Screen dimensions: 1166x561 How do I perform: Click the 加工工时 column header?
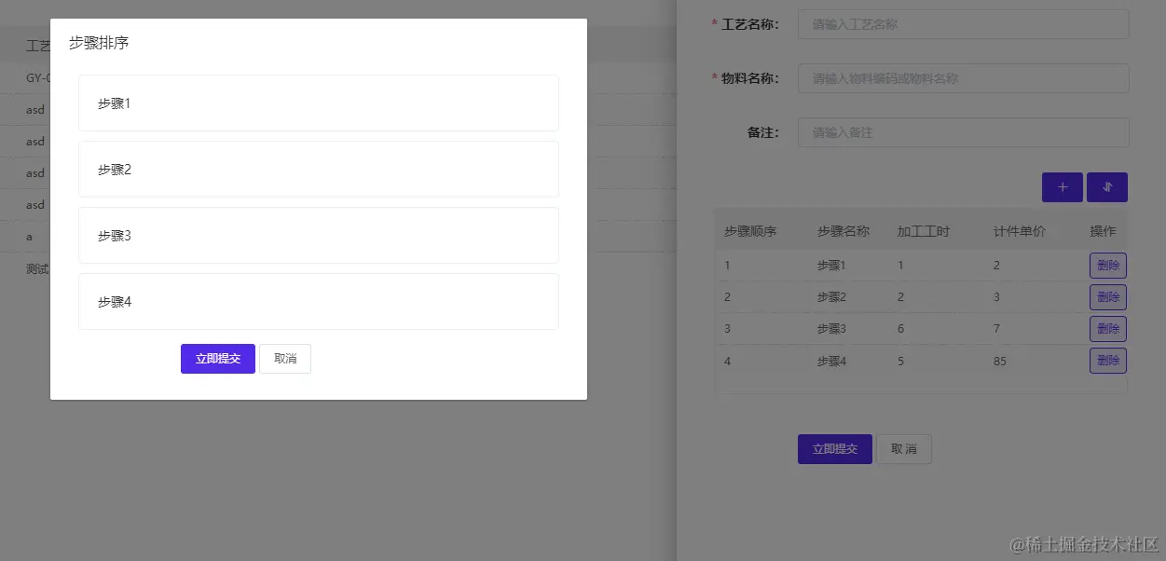pos(924,231)
